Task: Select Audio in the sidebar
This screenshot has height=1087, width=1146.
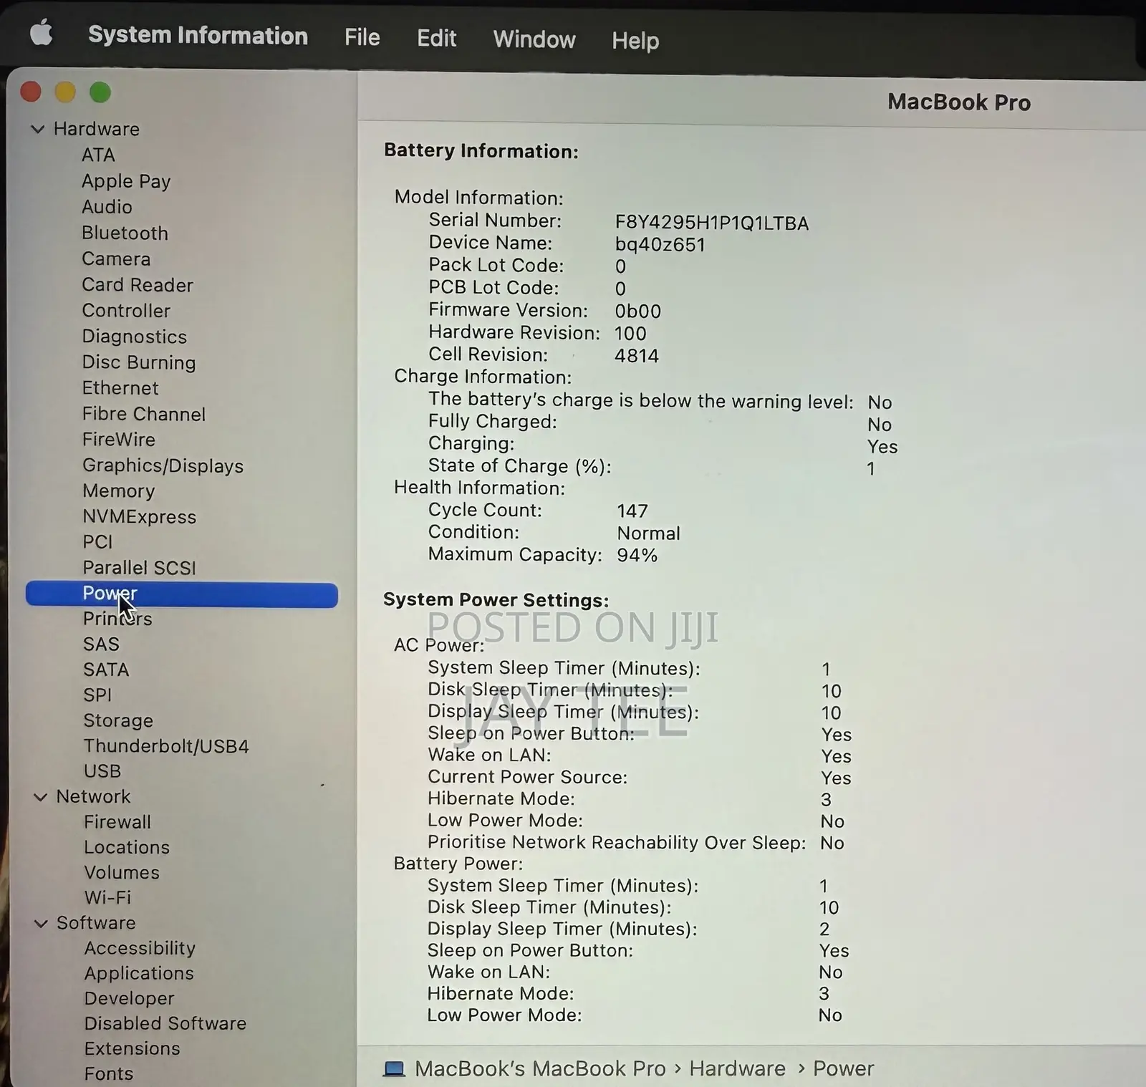Action: click(107, 207)
